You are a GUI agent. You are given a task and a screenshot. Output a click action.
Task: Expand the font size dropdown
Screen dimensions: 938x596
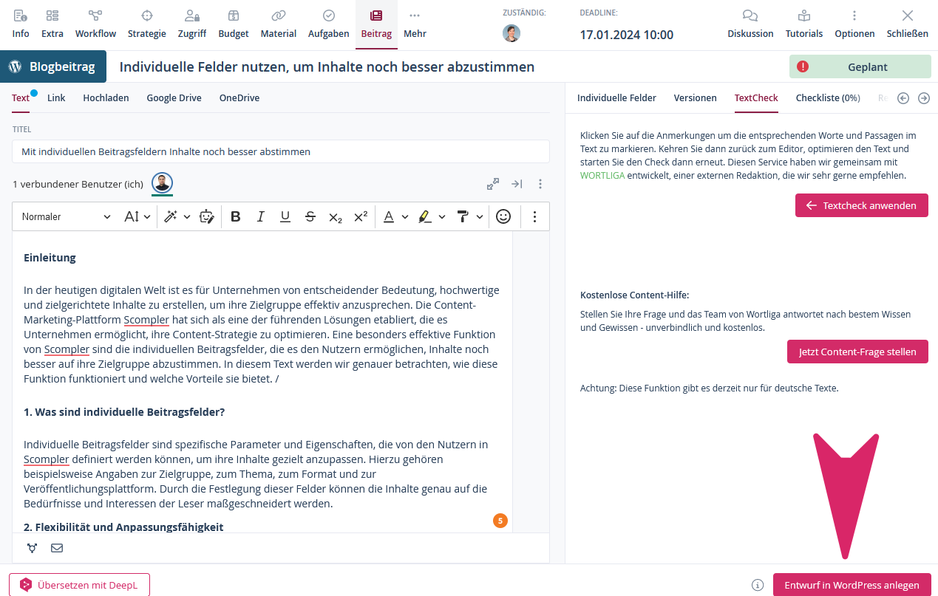pos(137,216)
